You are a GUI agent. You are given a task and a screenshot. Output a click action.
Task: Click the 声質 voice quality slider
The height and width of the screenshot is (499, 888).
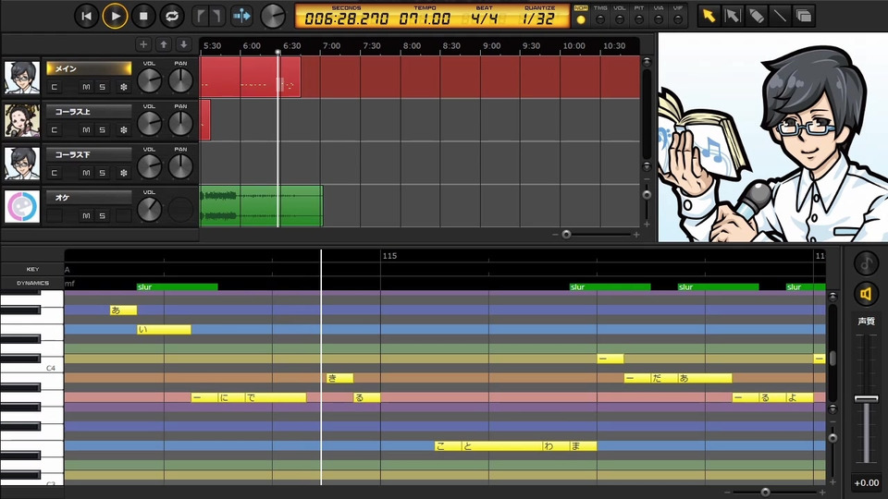point(866,399)
